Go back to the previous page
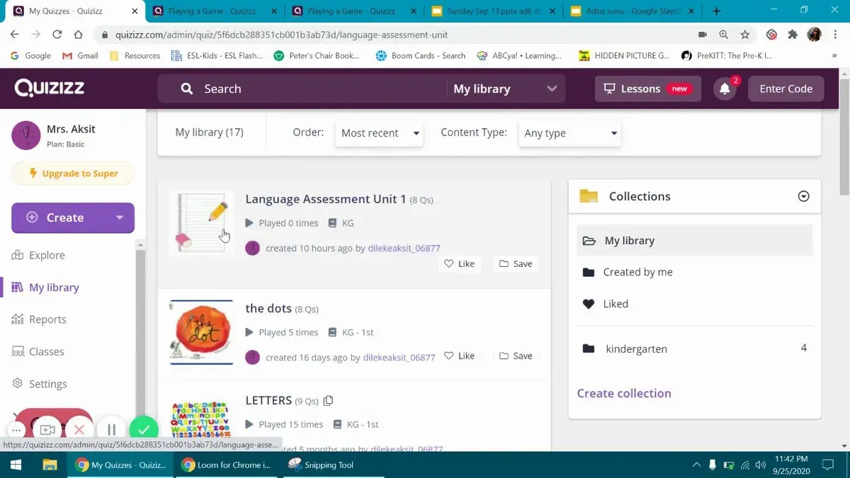The image size is (850, 478). (15, 34)
